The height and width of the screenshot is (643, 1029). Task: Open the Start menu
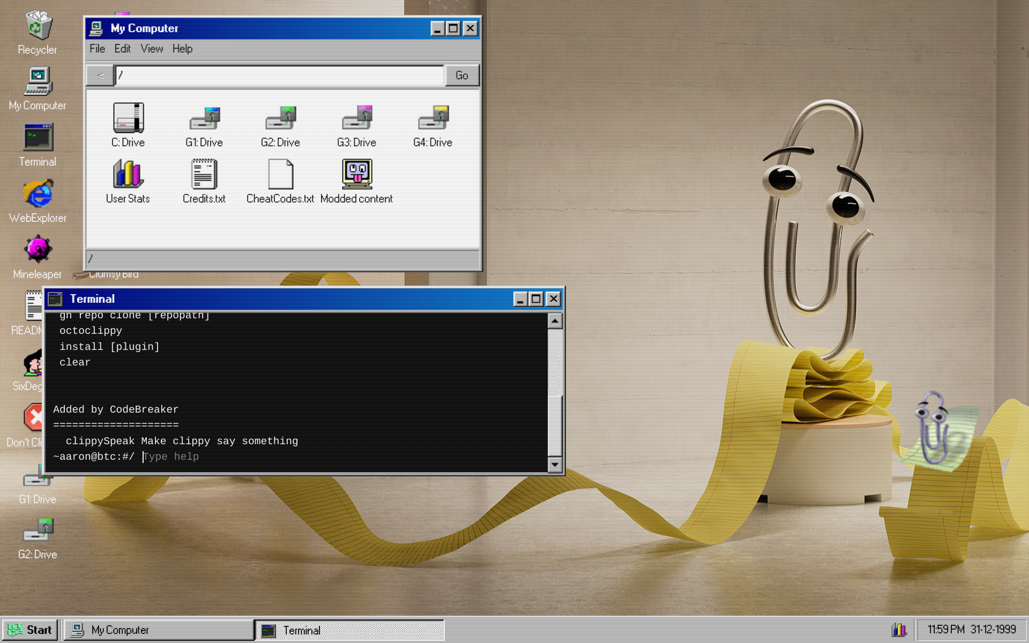point(30,630)
